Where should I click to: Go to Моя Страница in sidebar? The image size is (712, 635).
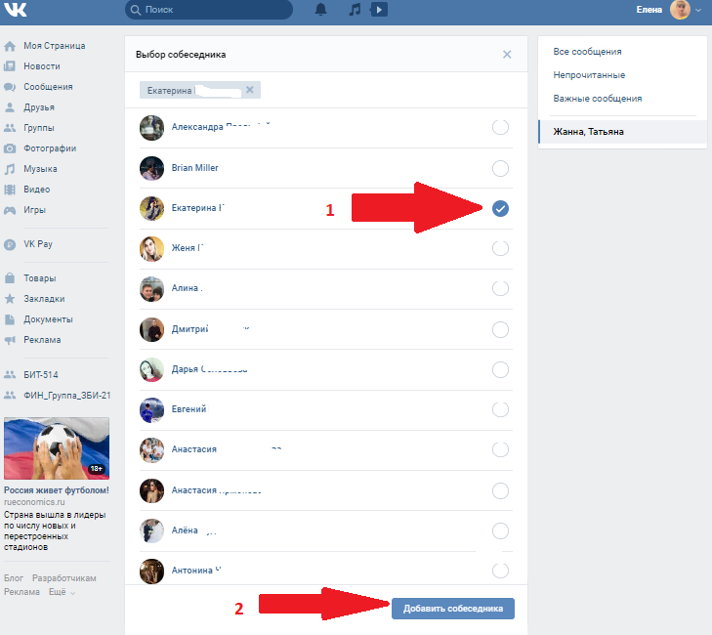55,46
